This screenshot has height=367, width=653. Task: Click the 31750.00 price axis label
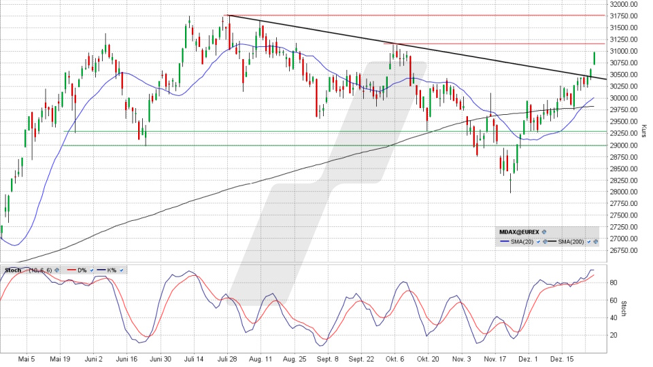coord(624,16)
